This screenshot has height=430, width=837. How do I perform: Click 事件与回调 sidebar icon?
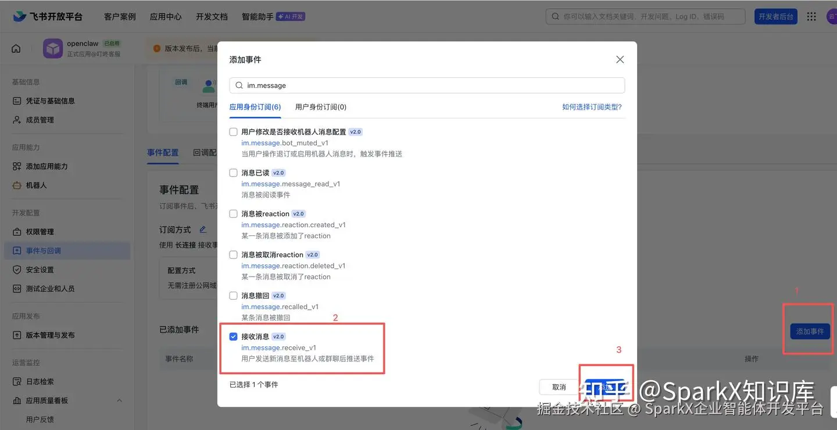point(17,251)
